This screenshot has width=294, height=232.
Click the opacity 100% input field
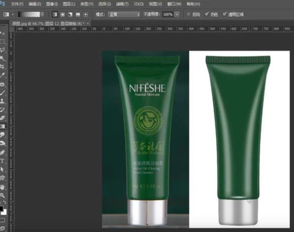click(168, 14)
